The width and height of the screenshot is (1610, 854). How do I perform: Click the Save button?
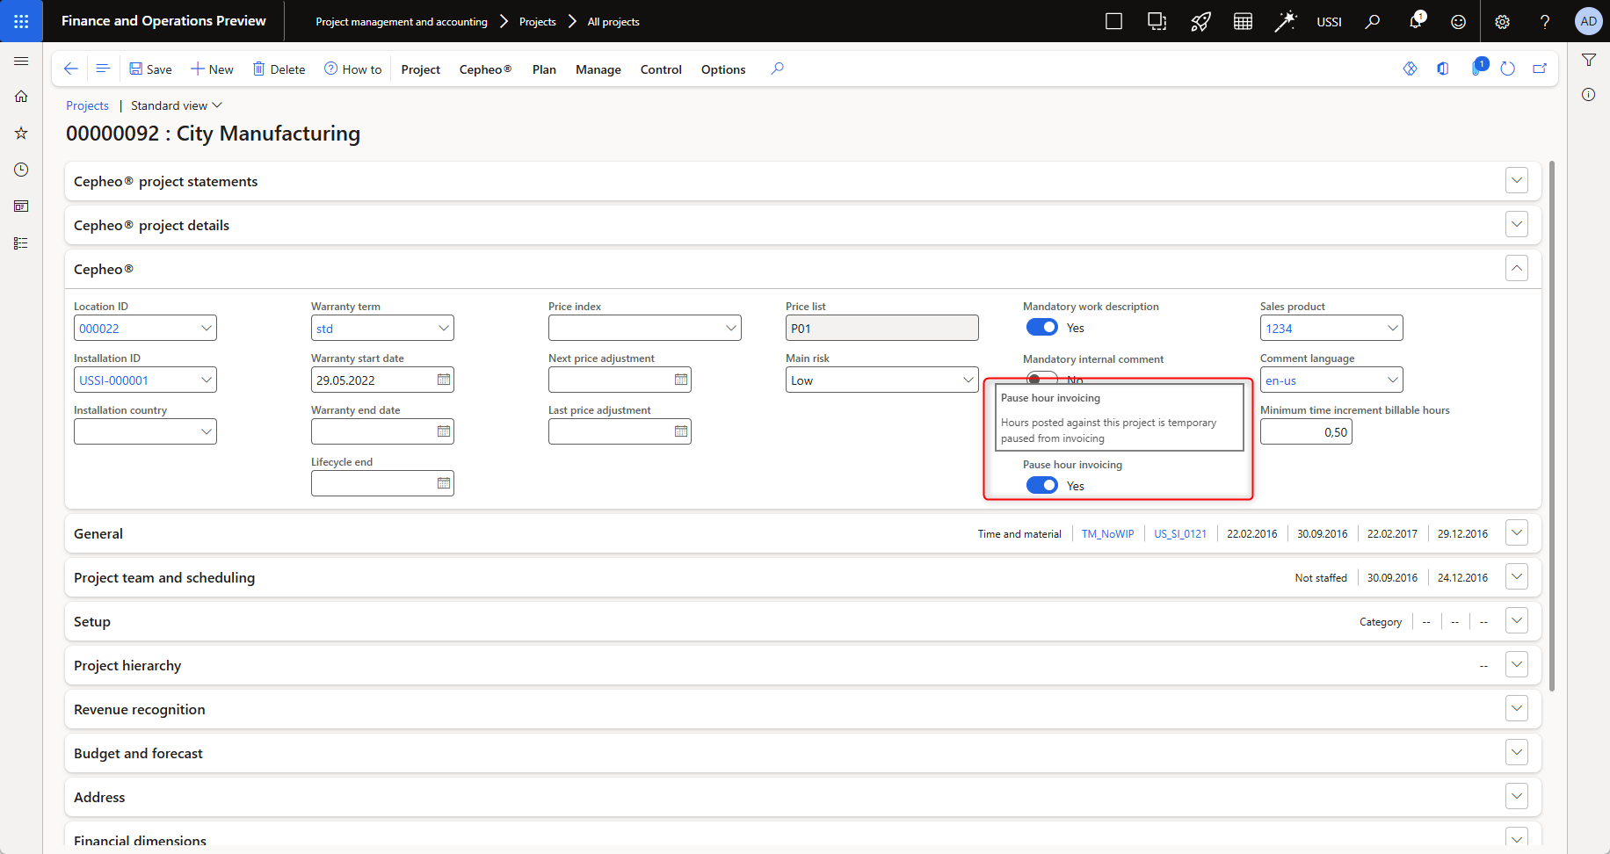tap(150, 69)
